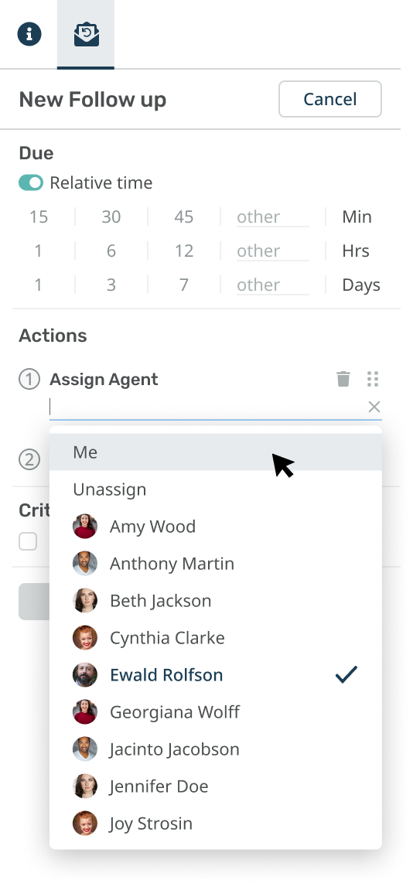Clear the agent search field with X

click(x=374, y=407)
